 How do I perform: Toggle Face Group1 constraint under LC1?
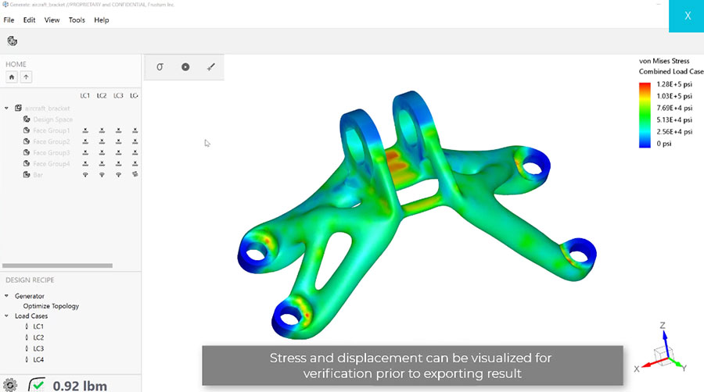[x=85, y=130]
